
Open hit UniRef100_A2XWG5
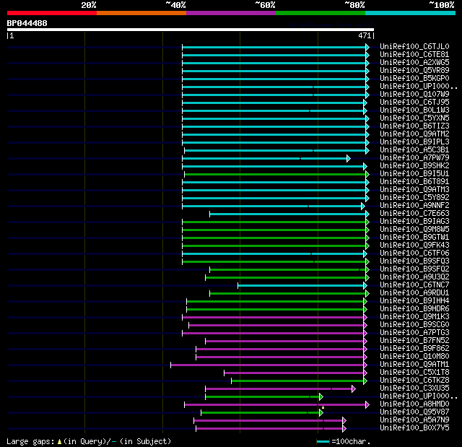click(414, 63)
